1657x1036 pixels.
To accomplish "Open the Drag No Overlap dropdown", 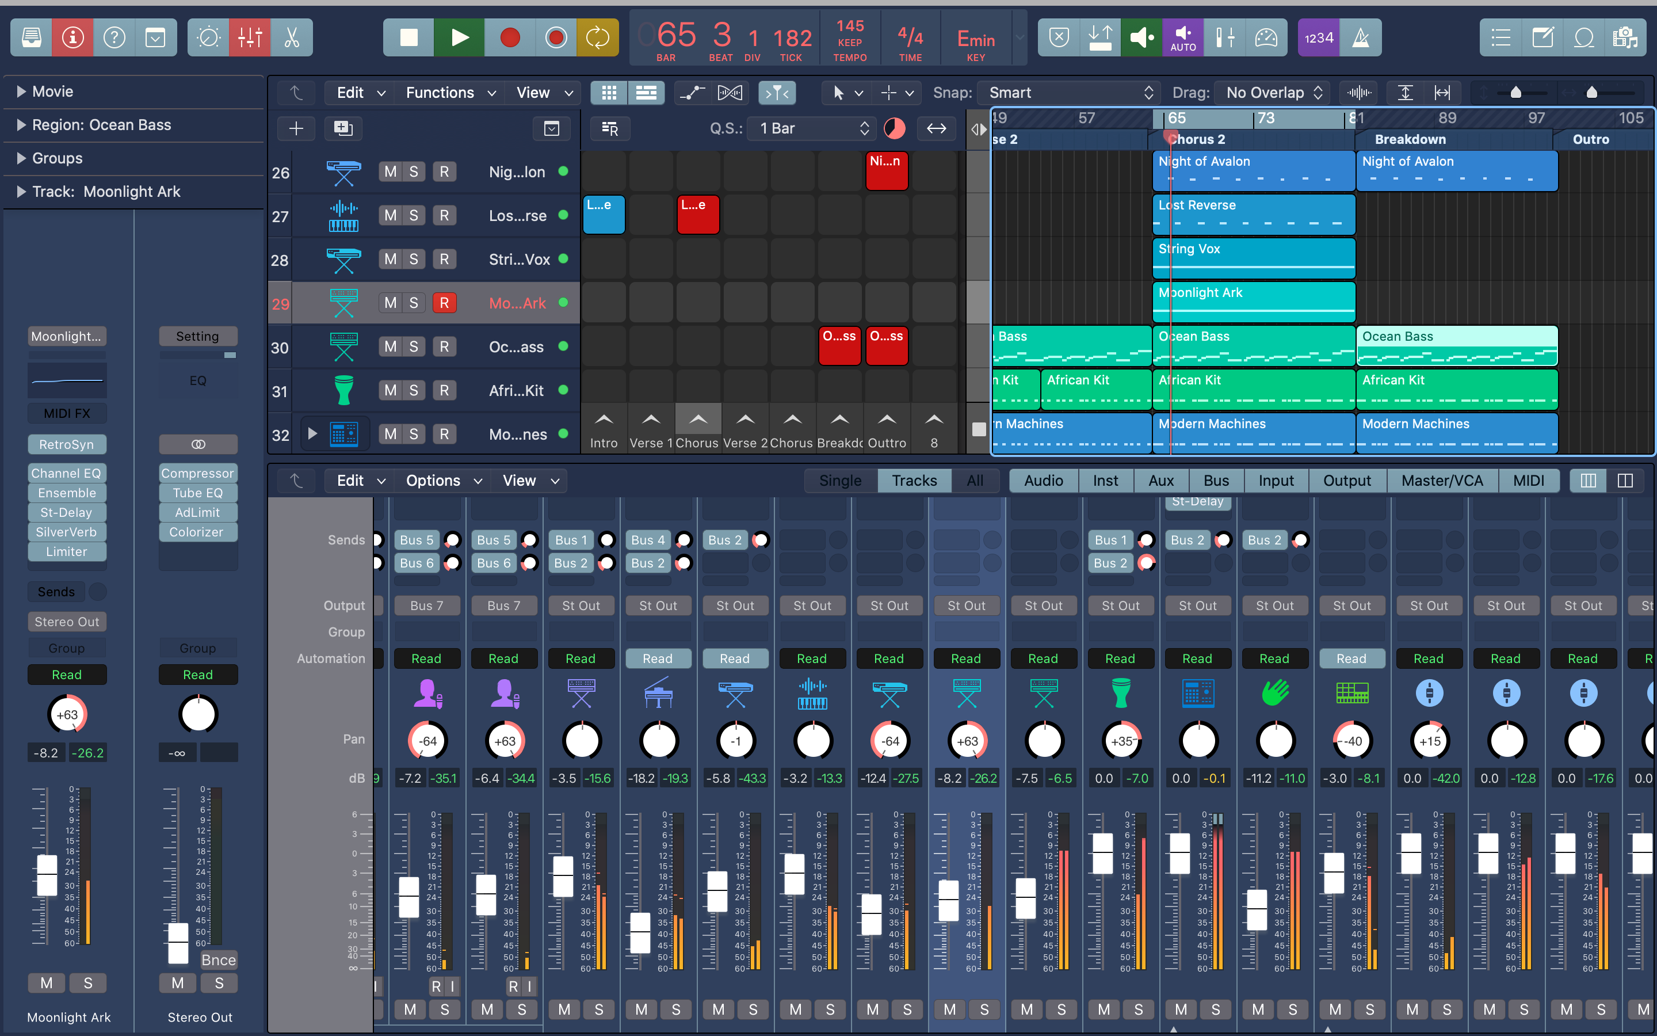I will coord(1272,93).
